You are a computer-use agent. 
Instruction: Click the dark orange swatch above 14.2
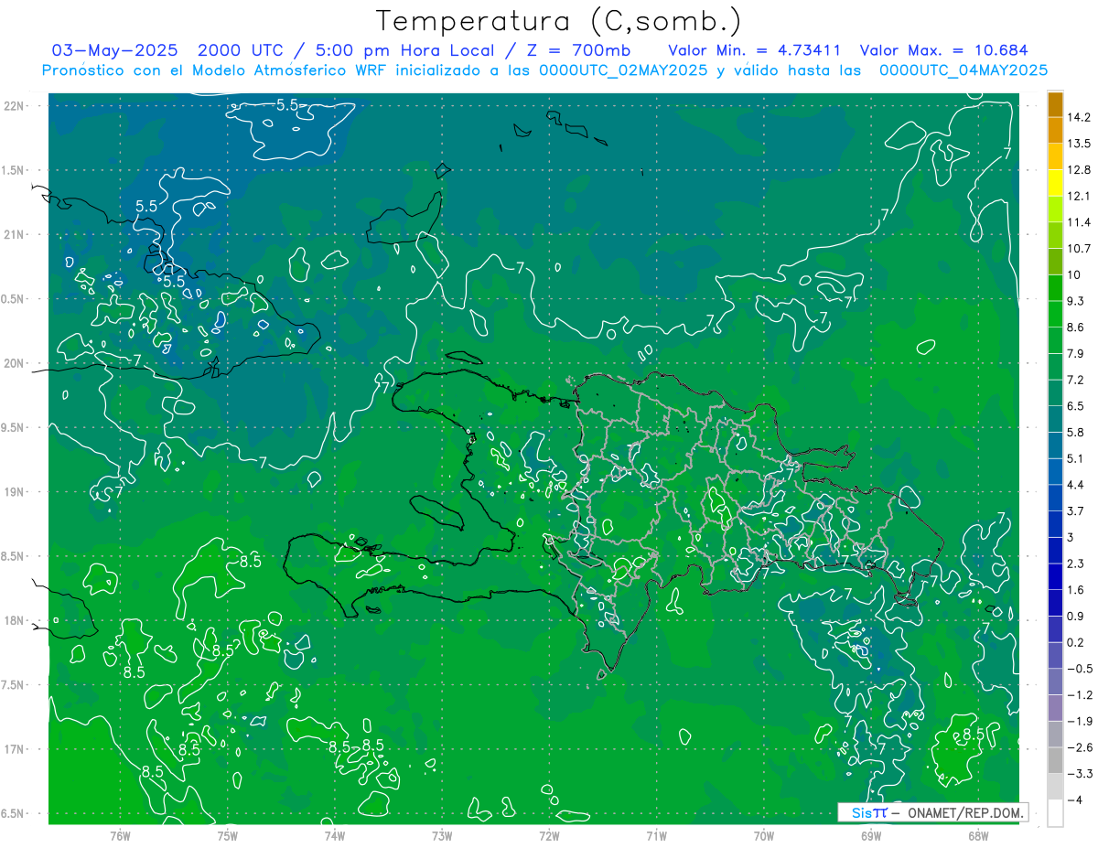click(x=1055, y=104)
